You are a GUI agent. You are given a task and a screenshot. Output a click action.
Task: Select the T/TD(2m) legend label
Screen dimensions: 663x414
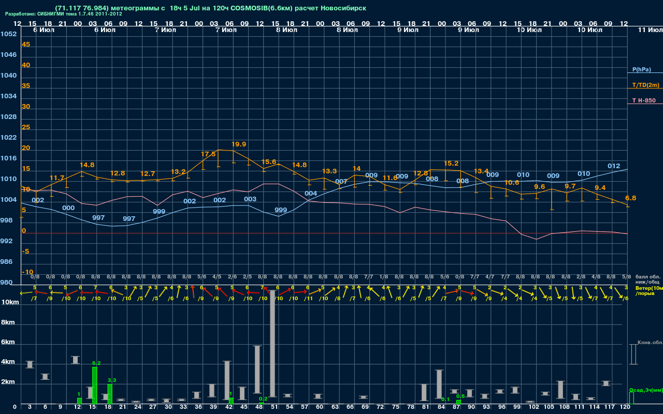click(x=645, y=85)
